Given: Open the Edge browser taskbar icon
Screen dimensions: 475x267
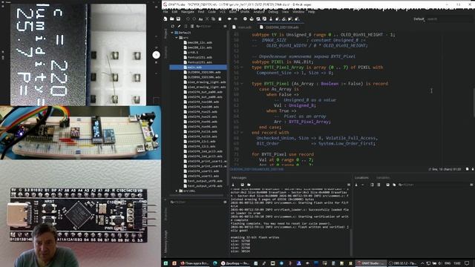Looking at the screenshot, I should coord(215,263).
